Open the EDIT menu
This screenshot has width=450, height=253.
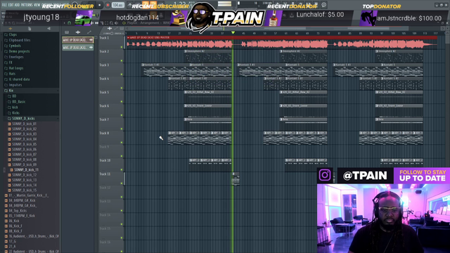(11, 5)
